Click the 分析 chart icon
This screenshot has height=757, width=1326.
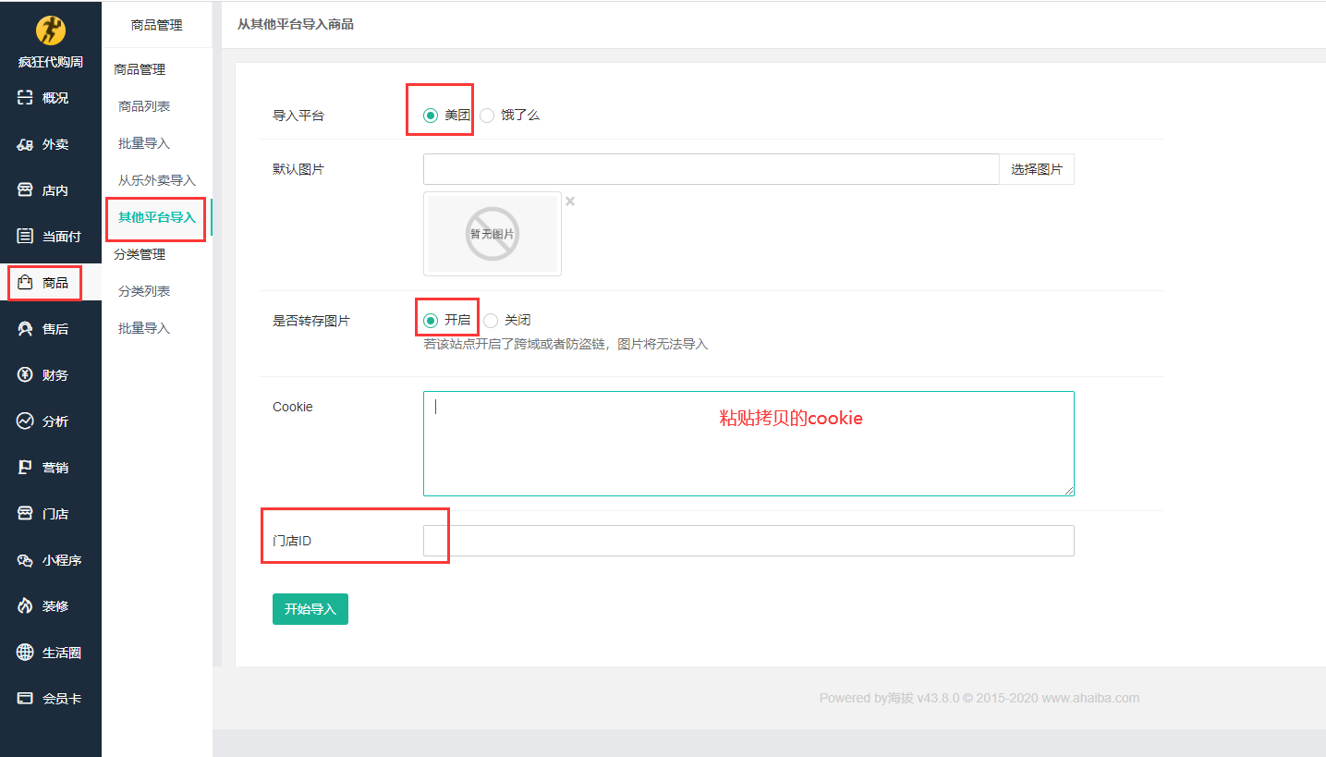tap(26, 421)
